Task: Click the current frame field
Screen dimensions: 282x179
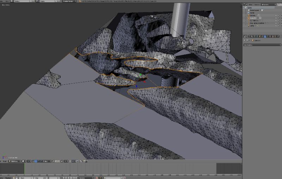Action: [54, 178]
